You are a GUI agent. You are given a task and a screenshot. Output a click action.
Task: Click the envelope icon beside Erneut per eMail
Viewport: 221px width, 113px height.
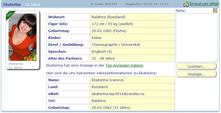coord(186,4)
